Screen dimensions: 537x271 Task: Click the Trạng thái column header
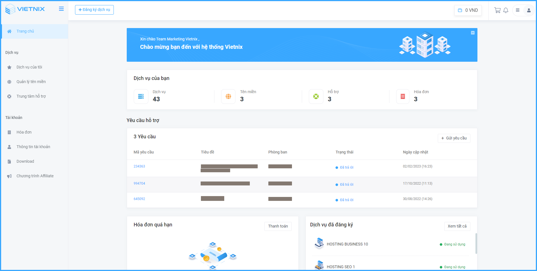(x=345, y=152)
